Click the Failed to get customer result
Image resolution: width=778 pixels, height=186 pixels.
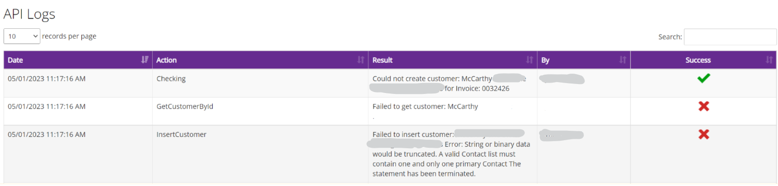tap(425, 107)
